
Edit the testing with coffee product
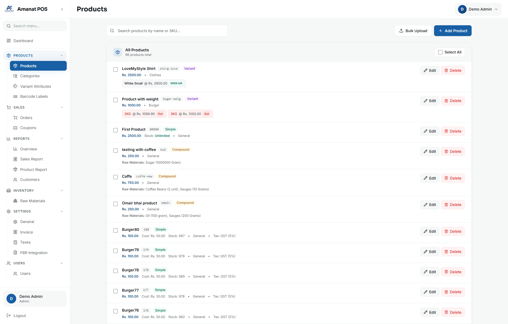point(430,151)
